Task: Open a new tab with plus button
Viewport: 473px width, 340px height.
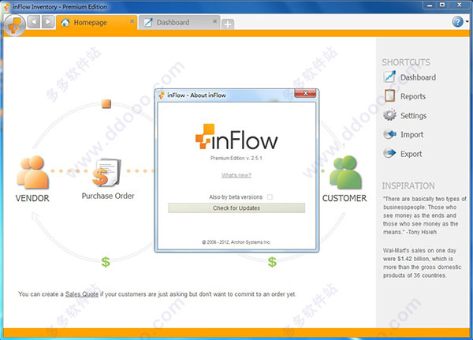Action: click(228, 24)
